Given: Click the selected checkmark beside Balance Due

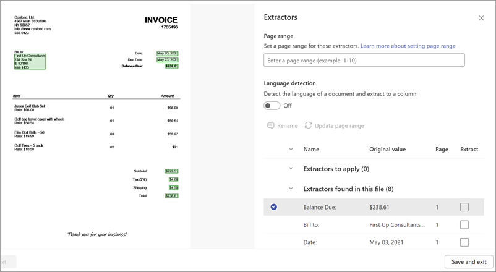Looking at the screenshot, I should (273, 207).
